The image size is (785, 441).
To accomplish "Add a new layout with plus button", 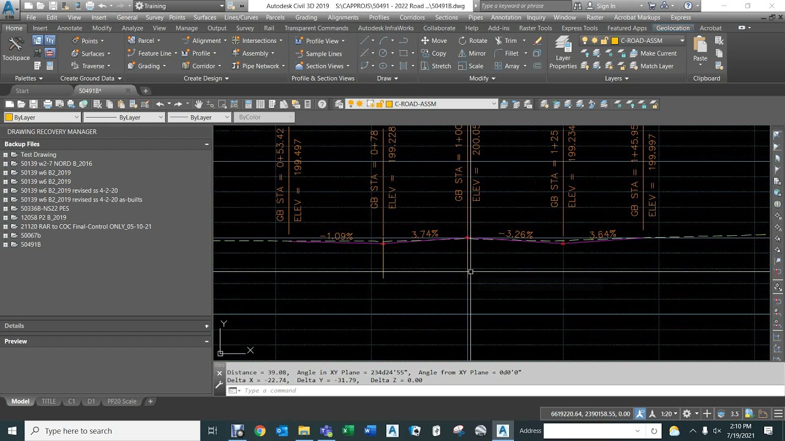I will [150, 401].
